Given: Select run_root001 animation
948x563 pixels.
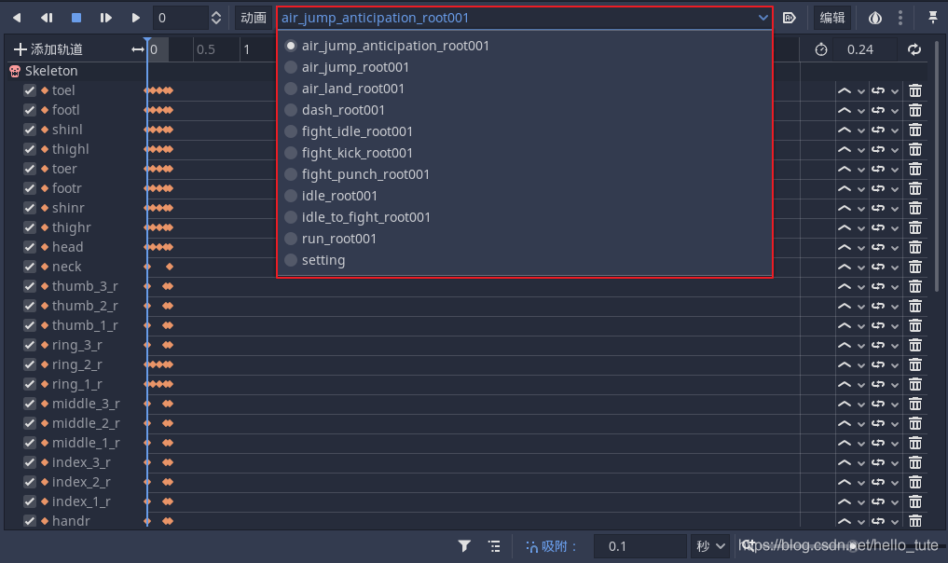Looking at the screenshot, I should 524,239.
